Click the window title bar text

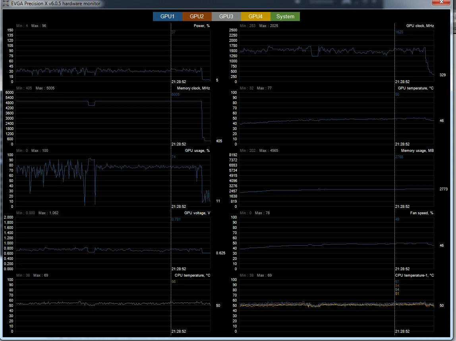[x=56, y=4]
